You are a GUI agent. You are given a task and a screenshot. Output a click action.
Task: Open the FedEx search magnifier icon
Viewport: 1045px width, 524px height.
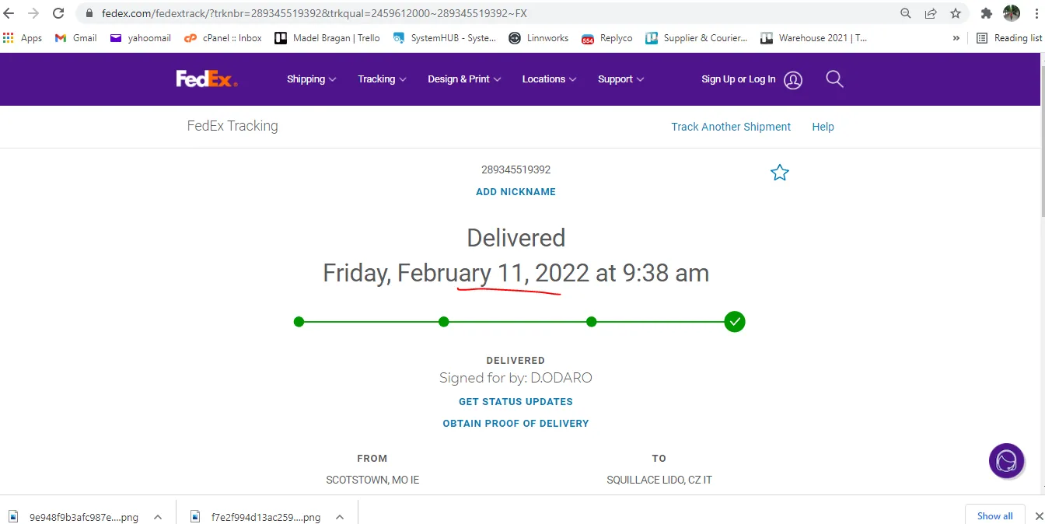(x=834, y=79)
